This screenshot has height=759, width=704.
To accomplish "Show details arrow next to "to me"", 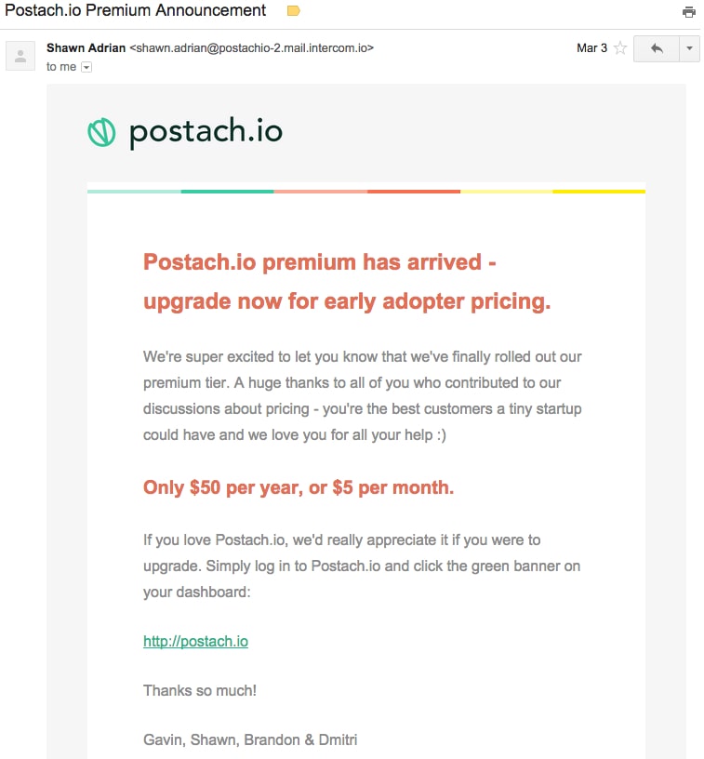I will 86,67.
